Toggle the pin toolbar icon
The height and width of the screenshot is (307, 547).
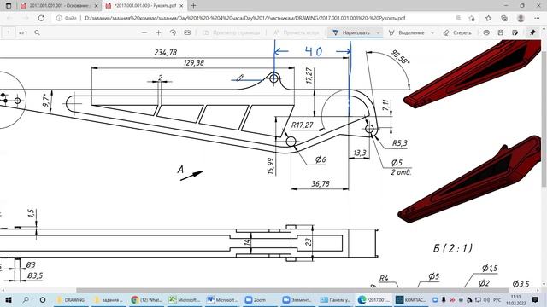(532, 32)
